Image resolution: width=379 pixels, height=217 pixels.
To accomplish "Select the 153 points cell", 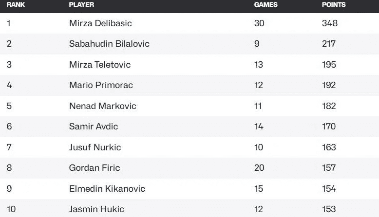I will pyautogui.click(x=329, y=209).
